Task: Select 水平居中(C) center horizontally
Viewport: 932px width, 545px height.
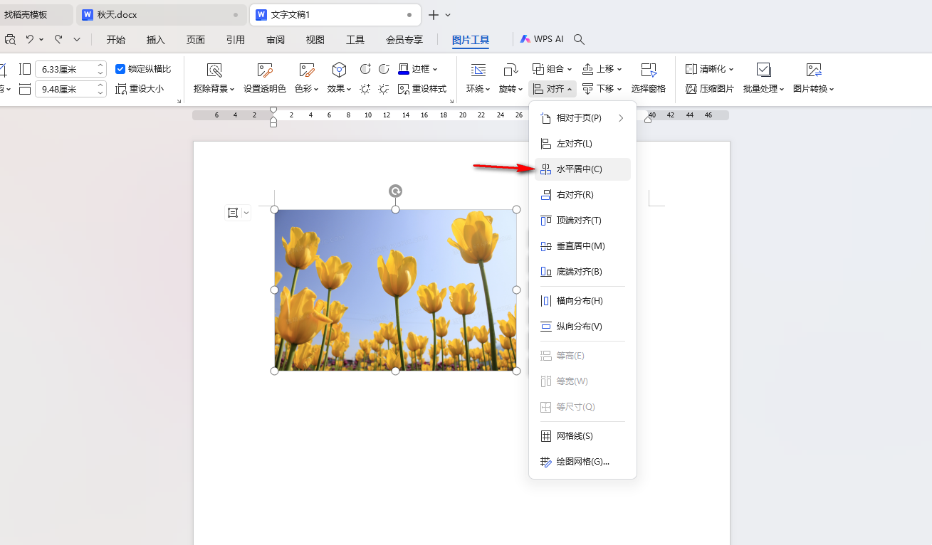Action: click(582, 169)
